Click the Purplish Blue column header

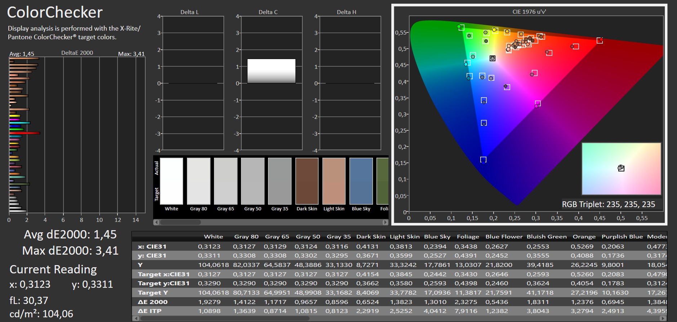tap(622, 237)
